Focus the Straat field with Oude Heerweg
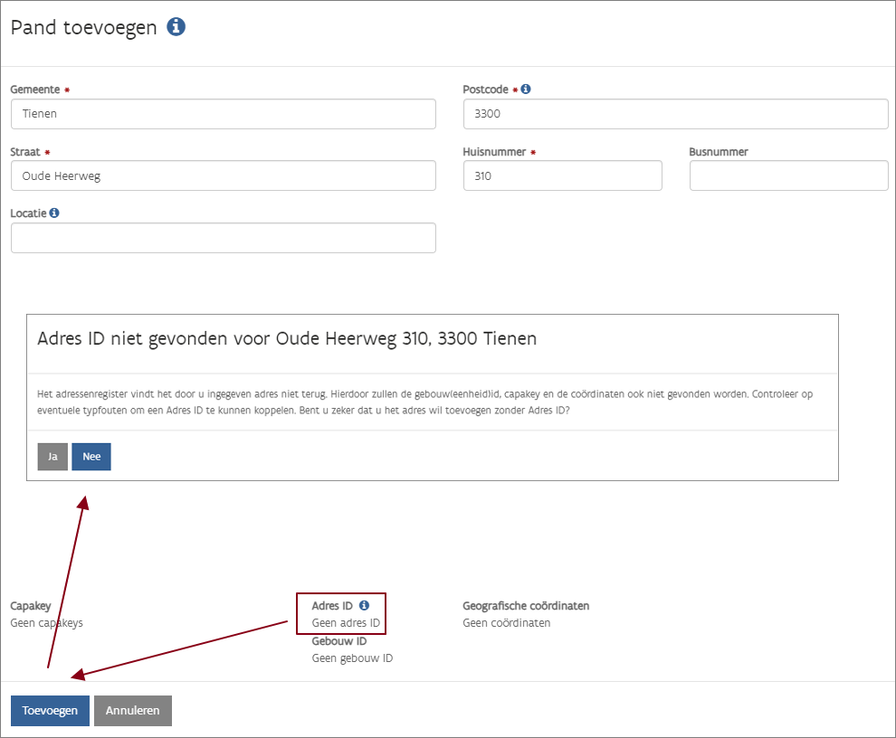The image size is (896, 738). (x=223, y=176)
